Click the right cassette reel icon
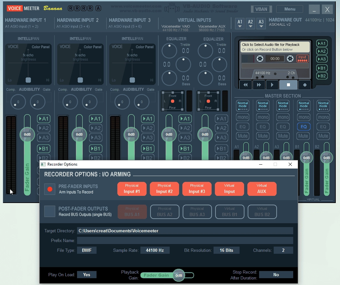The width and height of the screenshot is (340, 285). pyautogui.click(x=290, y=59)
